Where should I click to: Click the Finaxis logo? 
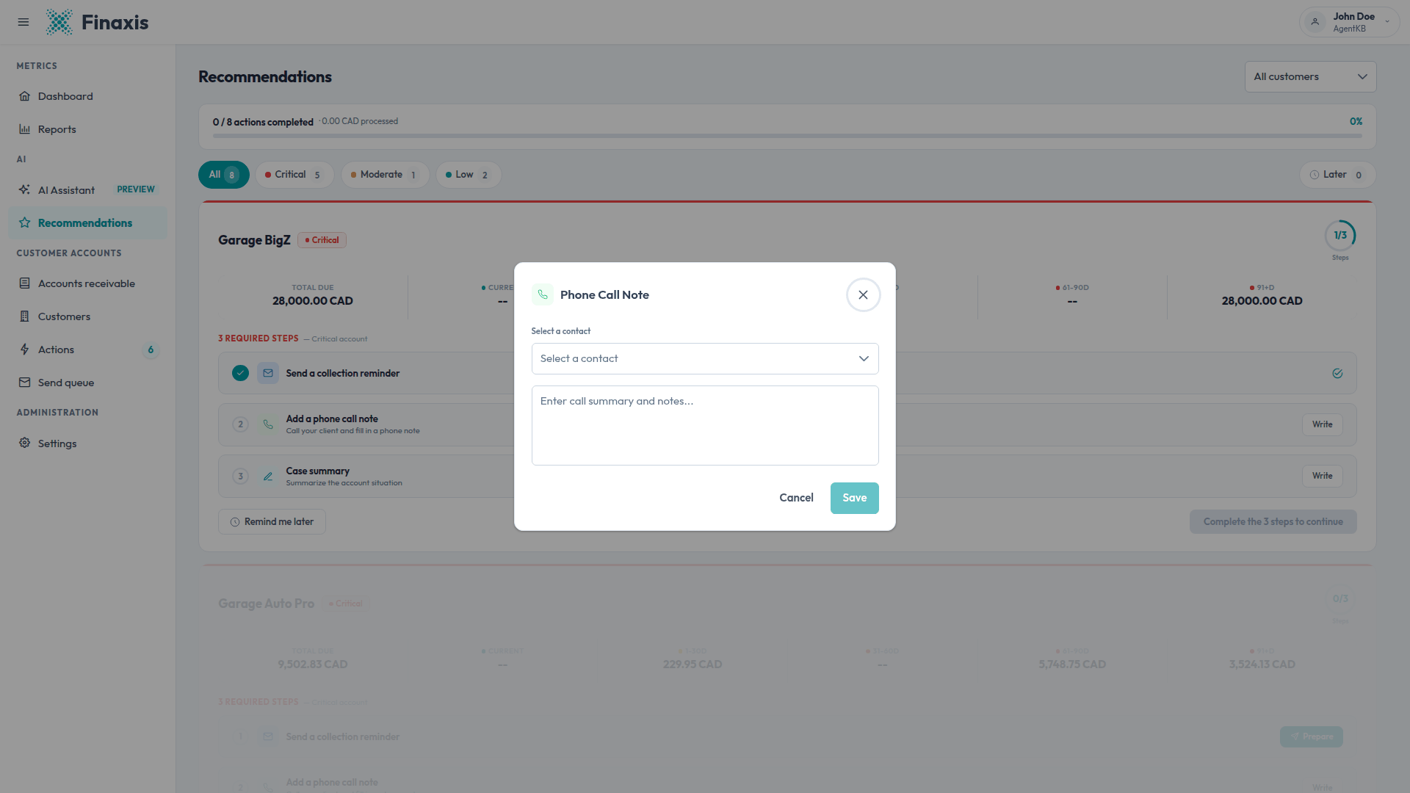[x=97, y=22]
